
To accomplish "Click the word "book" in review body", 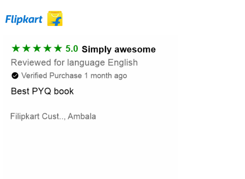I will pos(64,91).
